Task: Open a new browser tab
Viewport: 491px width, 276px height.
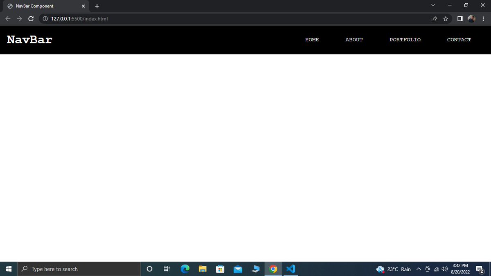Action: (x=97, y=6)
